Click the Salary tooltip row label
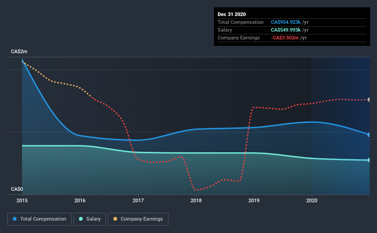 (x=225, y=30)
